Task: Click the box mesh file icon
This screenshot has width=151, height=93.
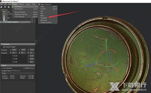Action: point(4,20)
